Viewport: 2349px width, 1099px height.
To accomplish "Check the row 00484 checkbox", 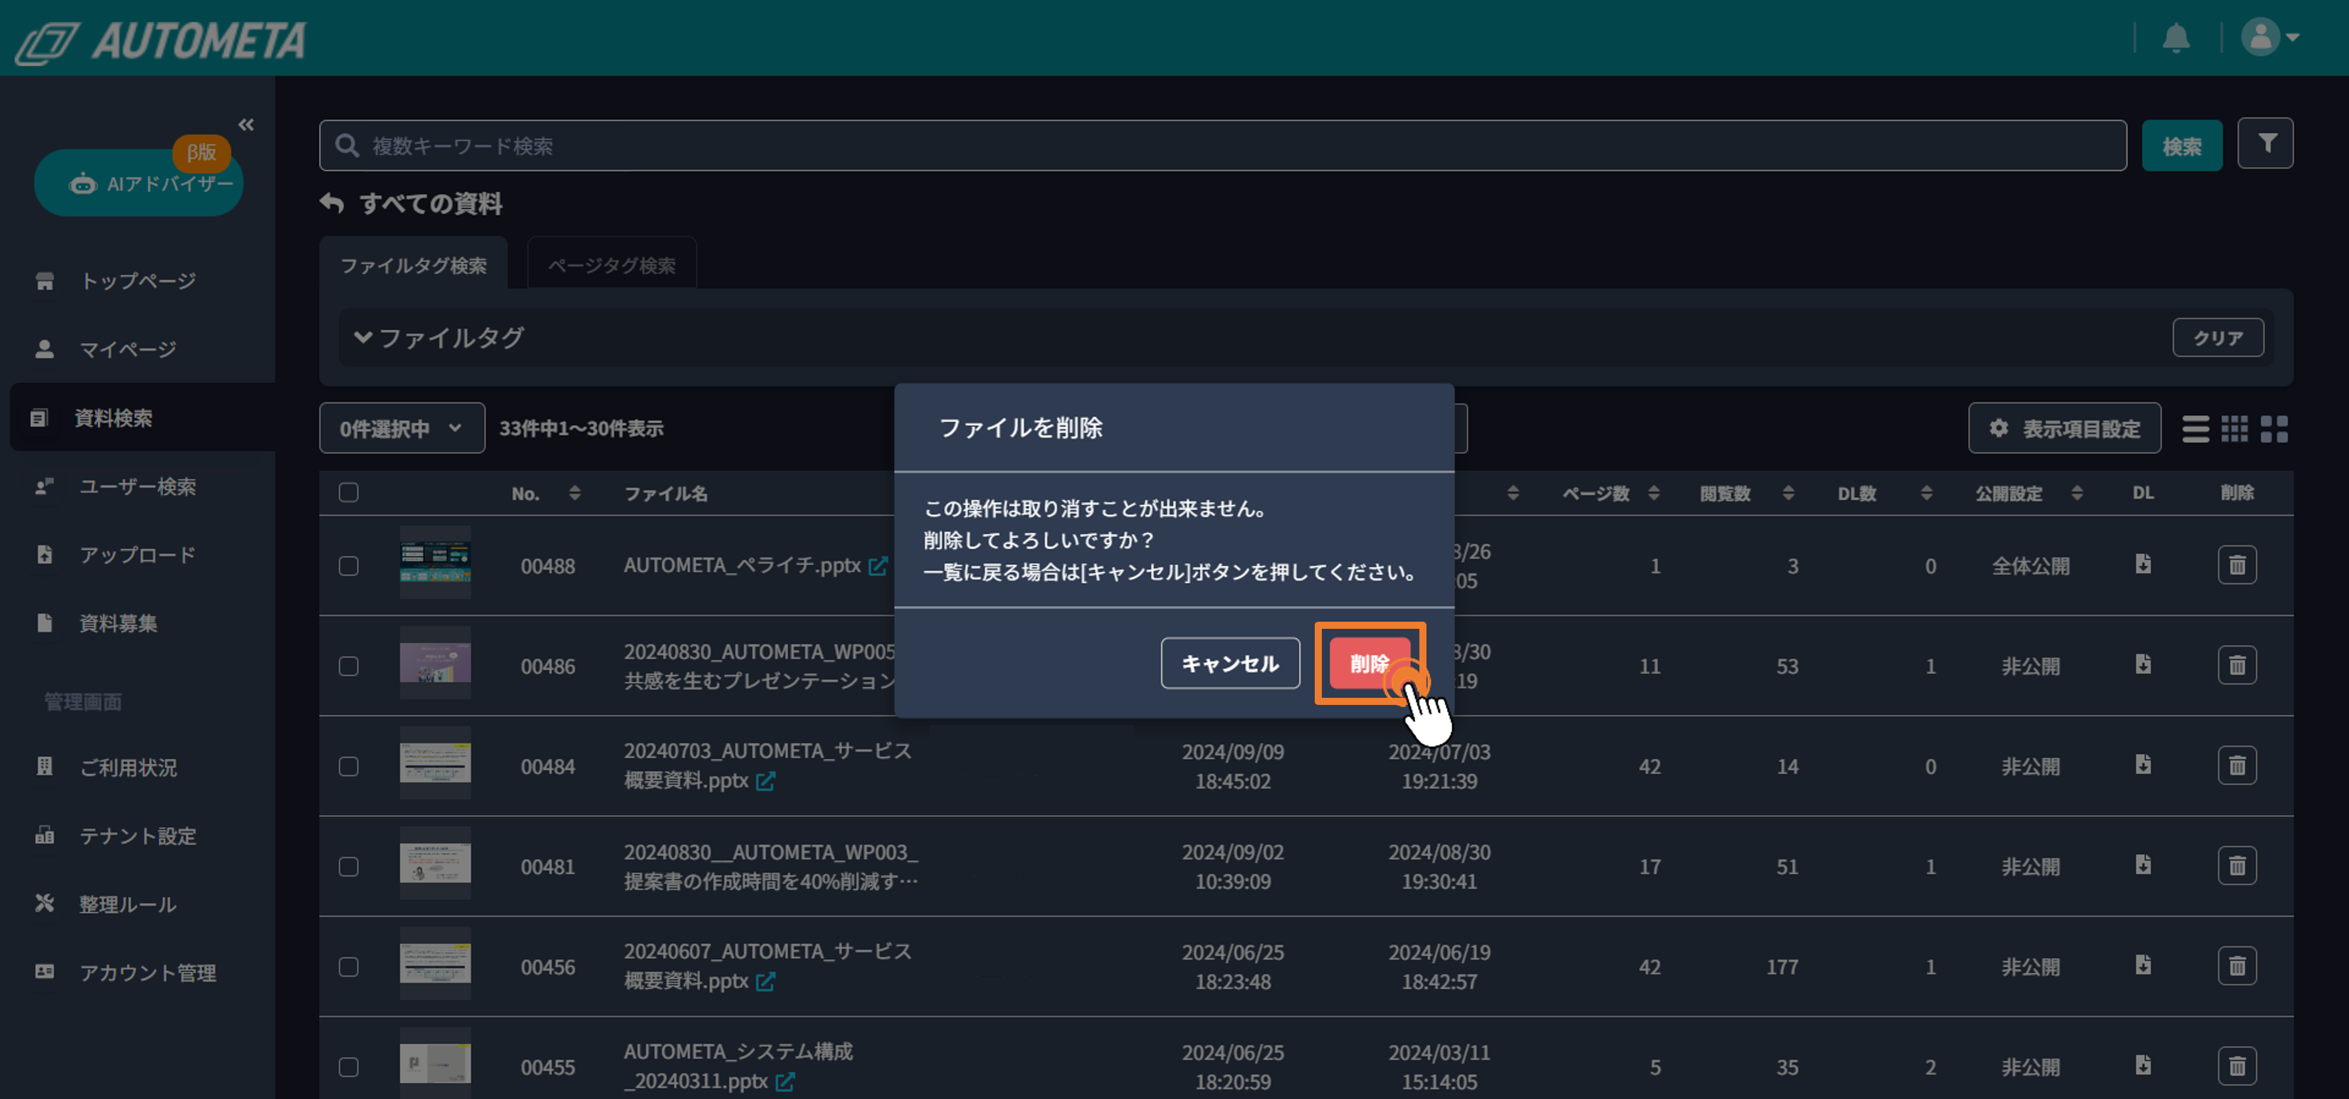I will pos(348,766).
